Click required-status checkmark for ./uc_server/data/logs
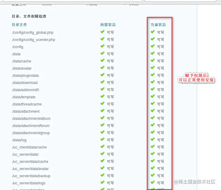The width and height of the screenshot is (221, 190). point(102,183)
